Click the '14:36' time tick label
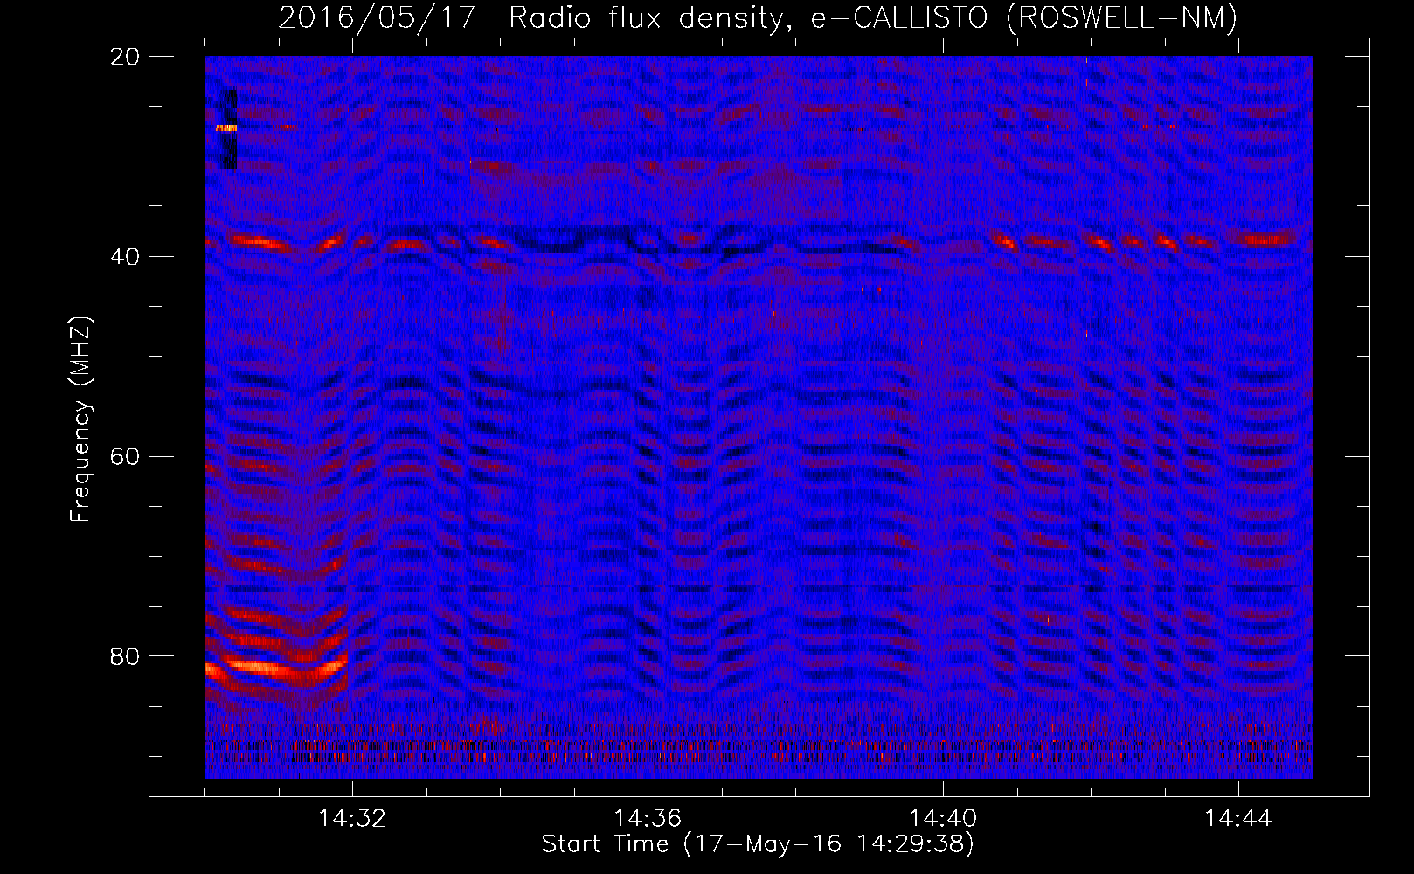The image size is (1414, 874). click(648, 818)
